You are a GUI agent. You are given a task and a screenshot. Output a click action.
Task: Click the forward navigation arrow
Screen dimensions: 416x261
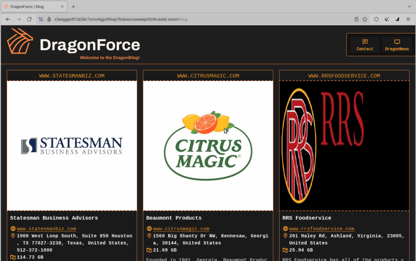(x=19, y=19)
